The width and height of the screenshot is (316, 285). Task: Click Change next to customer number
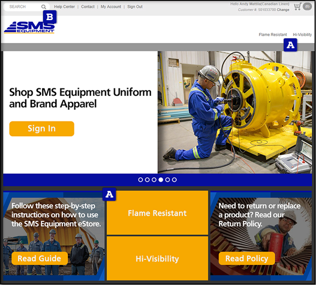283,10
